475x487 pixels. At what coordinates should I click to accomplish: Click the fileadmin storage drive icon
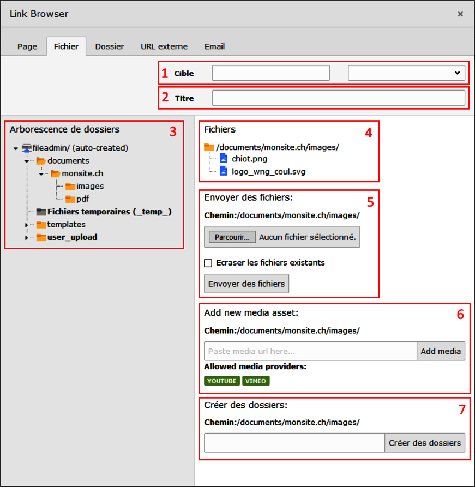[x=27, y=148]
